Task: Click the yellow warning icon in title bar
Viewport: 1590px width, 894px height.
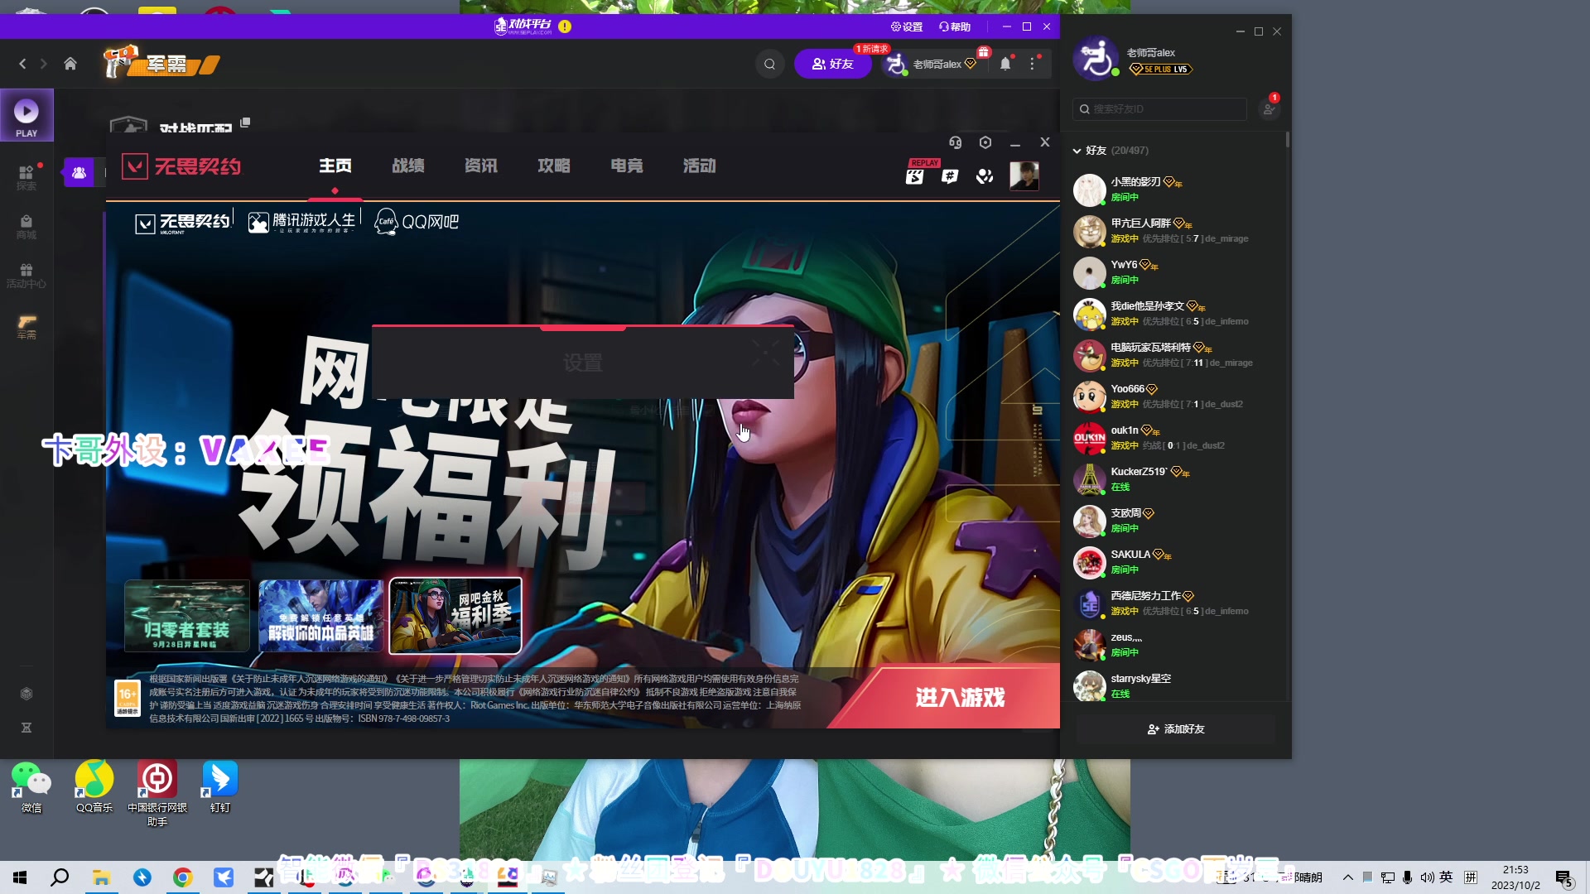Action: pos(565,26)
